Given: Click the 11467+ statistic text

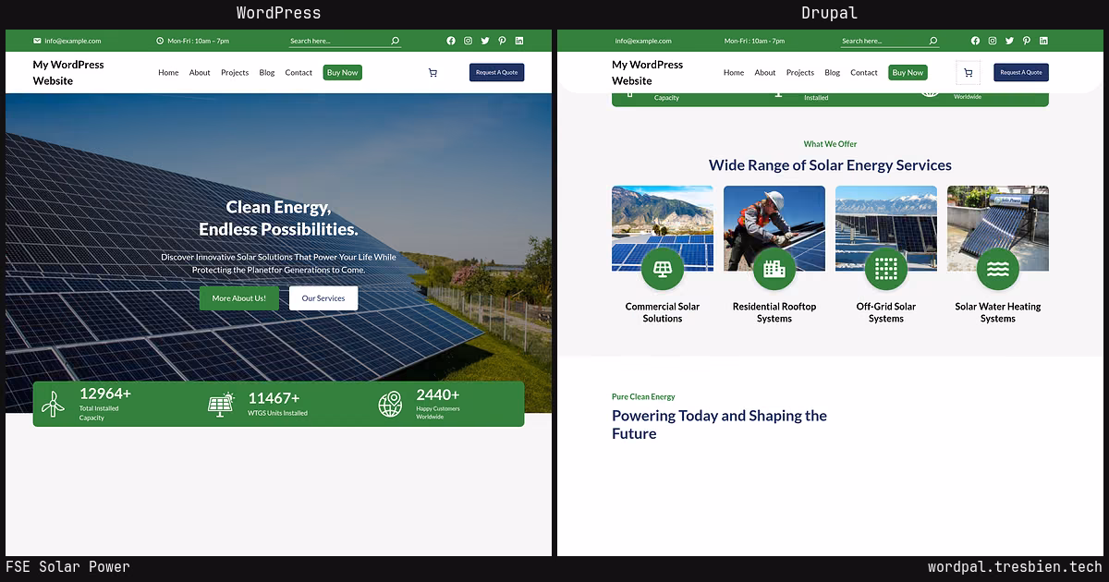Looking at the screenshot, I should 274,398.
